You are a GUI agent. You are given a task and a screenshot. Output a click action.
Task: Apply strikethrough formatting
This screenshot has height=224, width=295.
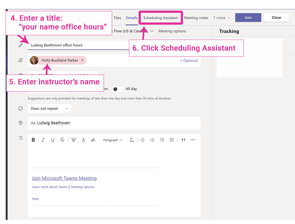pyautogui.click(x=62, y=140)
